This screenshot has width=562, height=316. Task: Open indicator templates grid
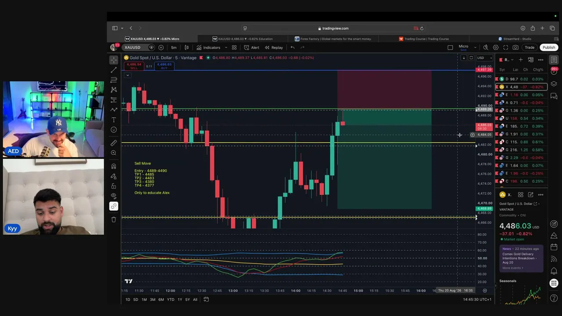(x=234, y=47)
